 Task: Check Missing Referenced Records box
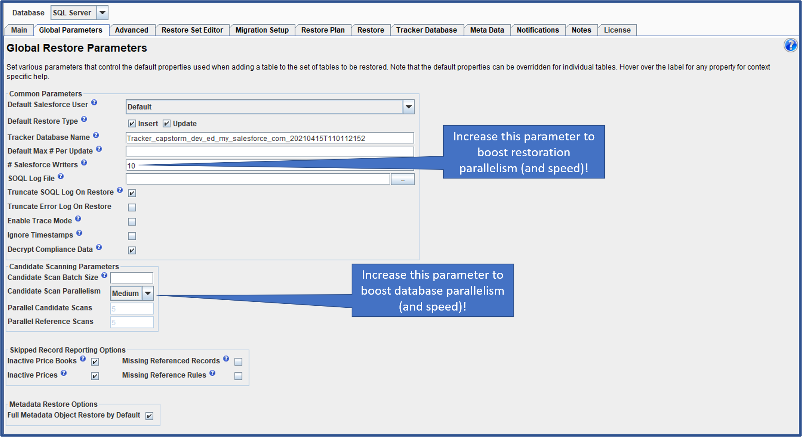tap(238, 362)
